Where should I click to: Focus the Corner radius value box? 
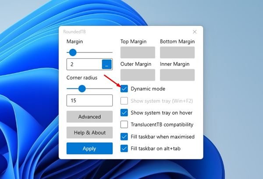tap(89, 100)
